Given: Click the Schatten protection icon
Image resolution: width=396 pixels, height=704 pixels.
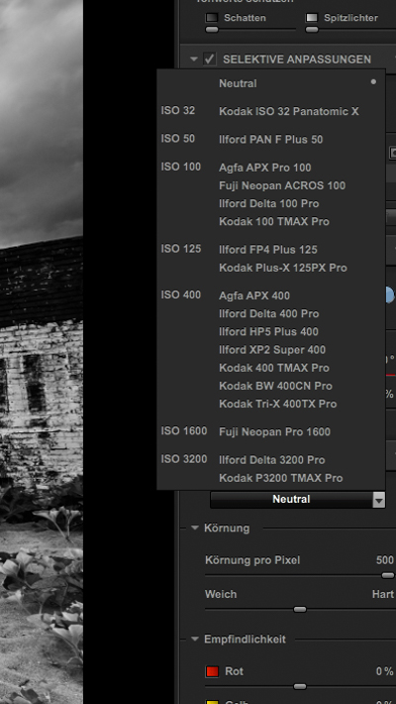Looking at the screenshot, I should click(212, 18).
